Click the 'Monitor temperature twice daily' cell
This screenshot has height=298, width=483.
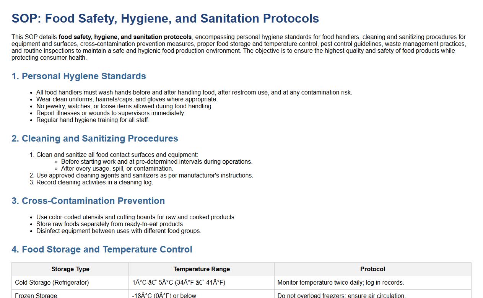tap(340, 282)
